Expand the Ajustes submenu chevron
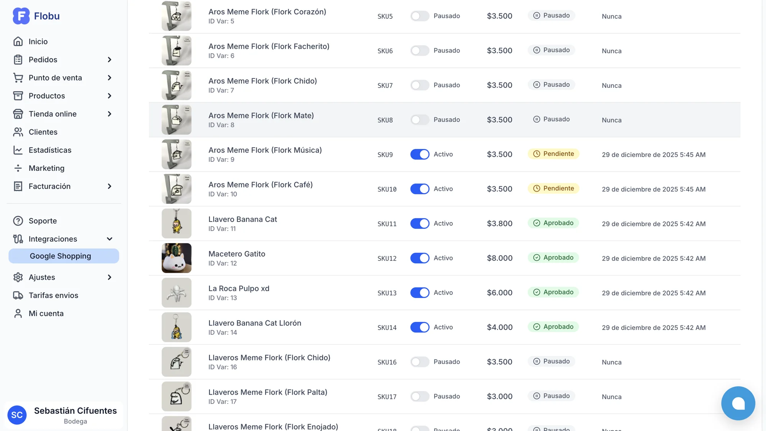Image resolution: width=766 pixels, height=431 pixels. tap(110, 277)
